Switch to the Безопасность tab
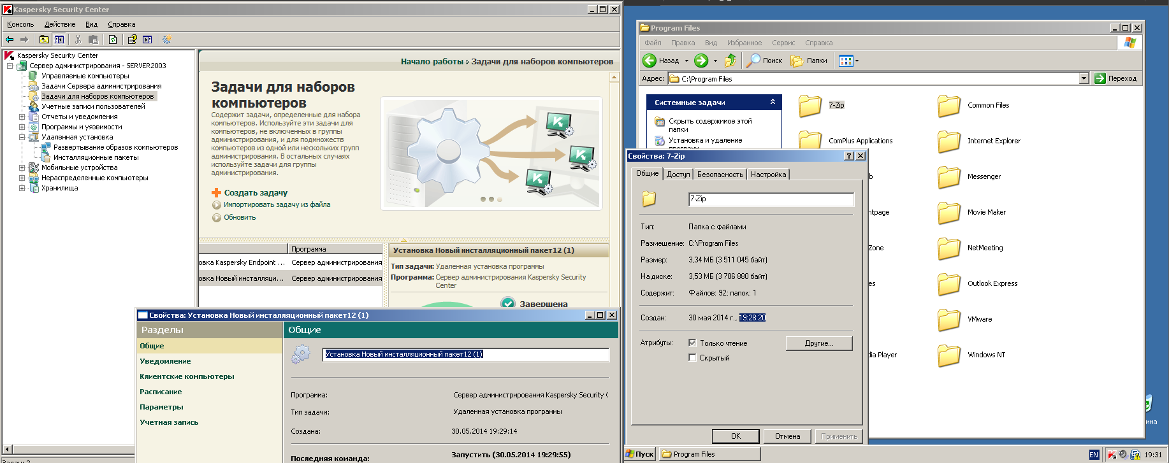 tap(720, 175)
